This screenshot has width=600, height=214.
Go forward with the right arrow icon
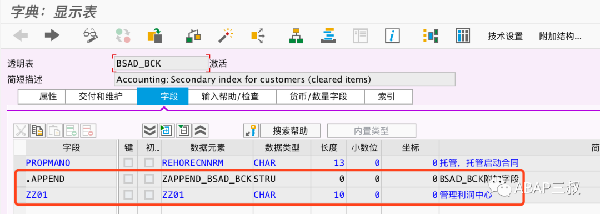point(52,35)
